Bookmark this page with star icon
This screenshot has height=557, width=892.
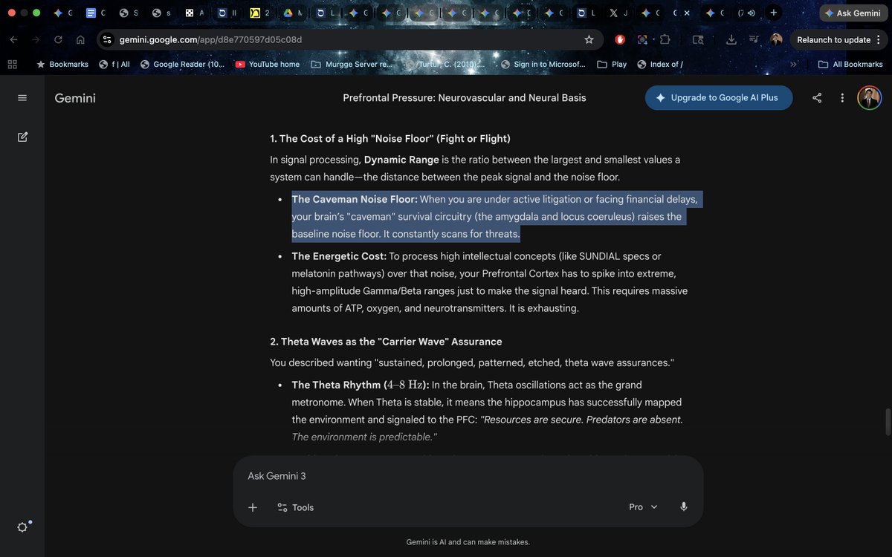click(x=589, y=39)
